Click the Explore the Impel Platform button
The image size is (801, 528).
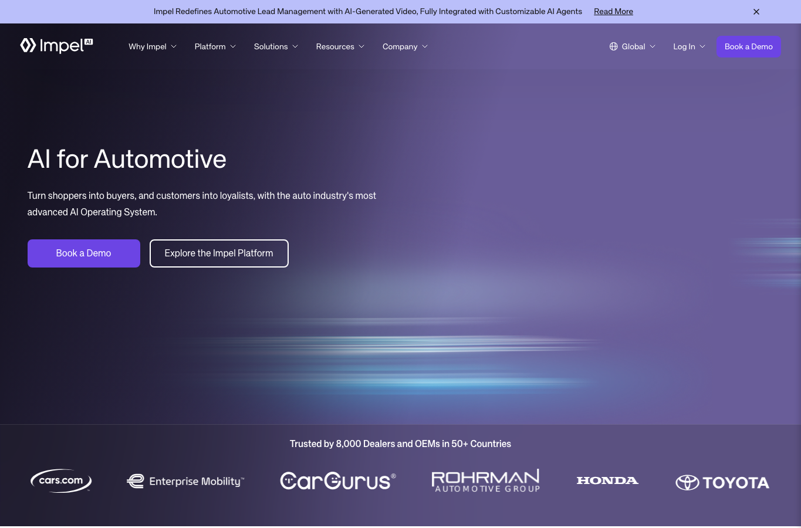tap(219, 253)
